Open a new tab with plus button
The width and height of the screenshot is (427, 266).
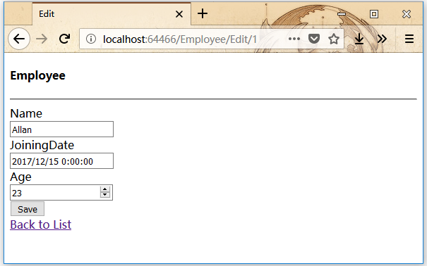click(203, 13)
